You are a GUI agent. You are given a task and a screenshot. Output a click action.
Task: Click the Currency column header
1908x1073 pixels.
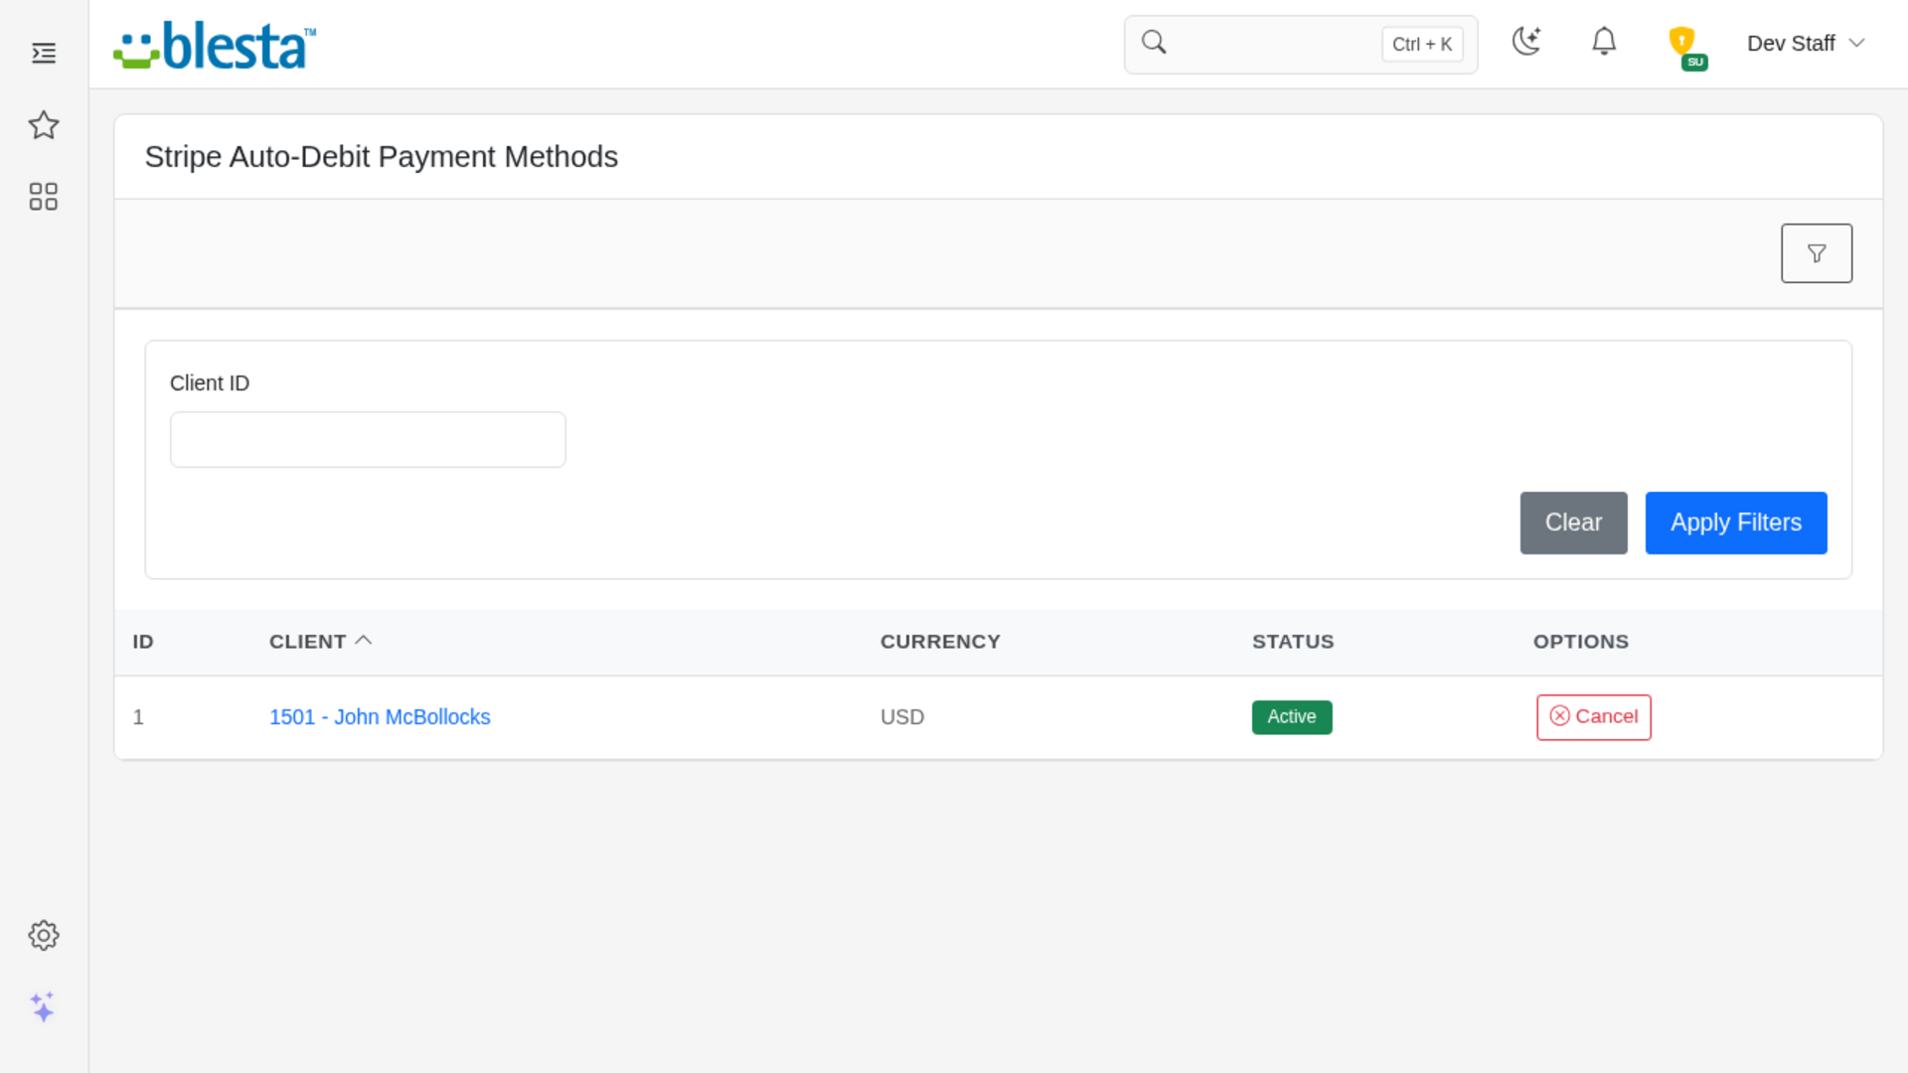(x=940, y=642)
